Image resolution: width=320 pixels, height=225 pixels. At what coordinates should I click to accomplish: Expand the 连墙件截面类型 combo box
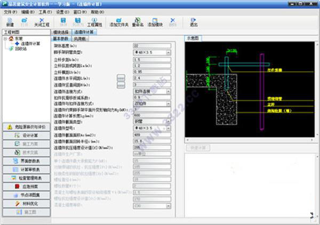click(x=169, y=122)
